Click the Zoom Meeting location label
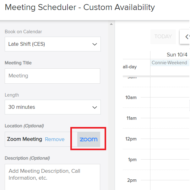Viewport: 190px width, 190px height. (x=24, y=139)
